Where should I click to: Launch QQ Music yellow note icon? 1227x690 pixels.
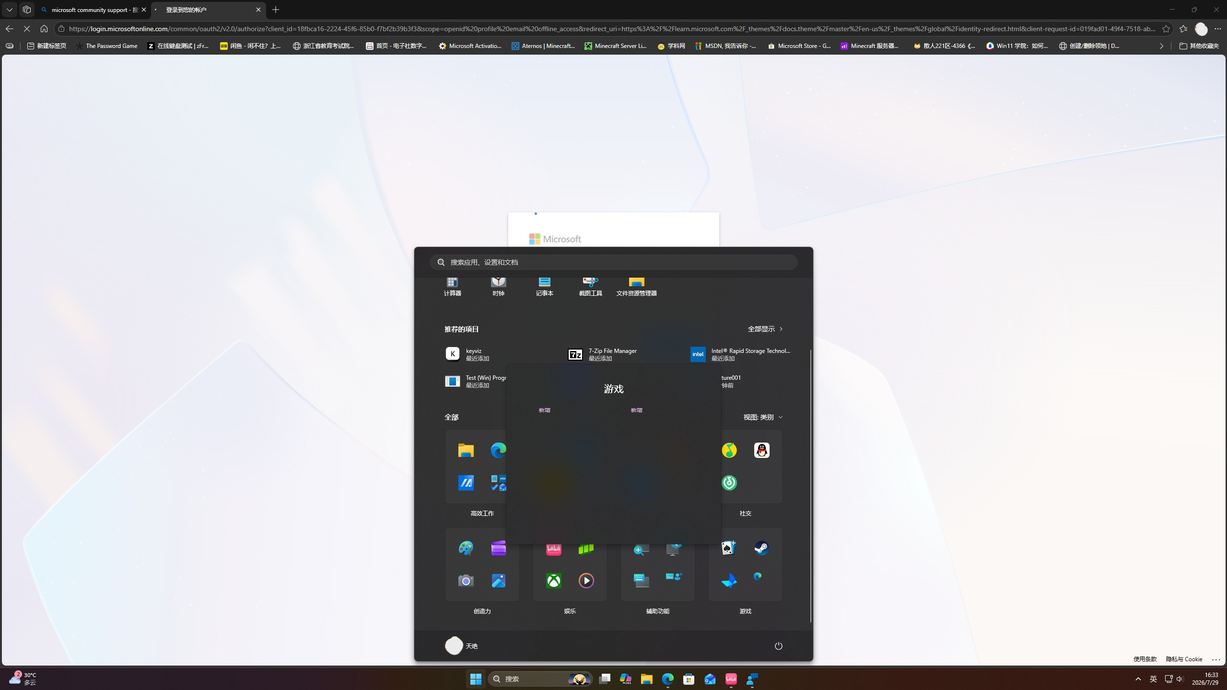click(x=729, y=450)
